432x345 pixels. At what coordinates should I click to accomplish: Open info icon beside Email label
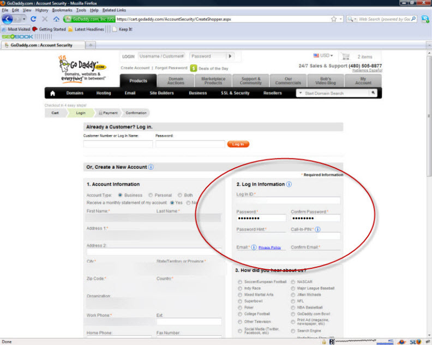(254, 247)
